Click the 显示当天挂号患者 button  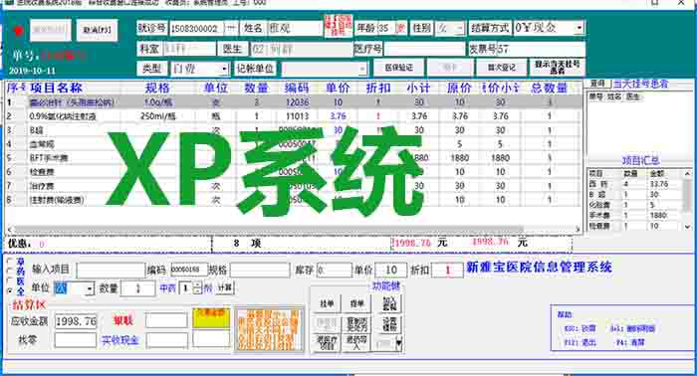[x=557, y=68]
